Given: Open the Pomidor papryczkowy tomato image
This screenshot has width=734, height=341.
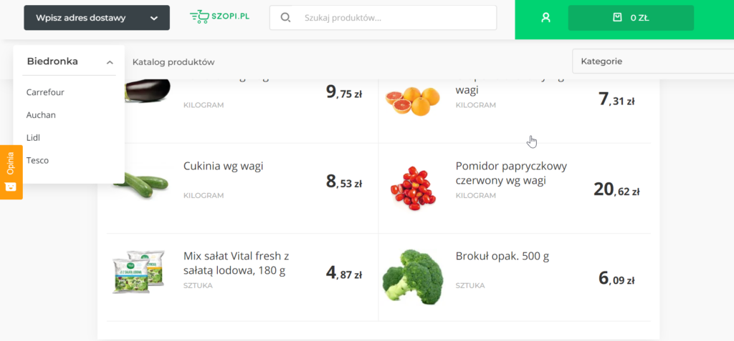Looking at the screenshot, I should [x=413, y=188].
